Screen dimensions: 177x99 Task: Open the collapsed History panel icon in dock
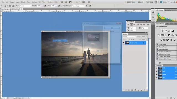[153, 12]
